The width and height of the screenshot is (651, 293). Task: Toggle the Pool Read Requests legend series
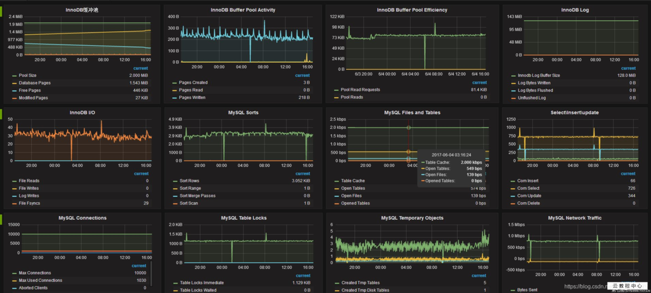360,90
